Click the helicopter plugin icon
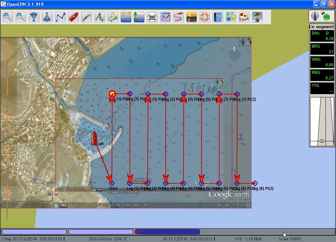 tap(257, 17)
